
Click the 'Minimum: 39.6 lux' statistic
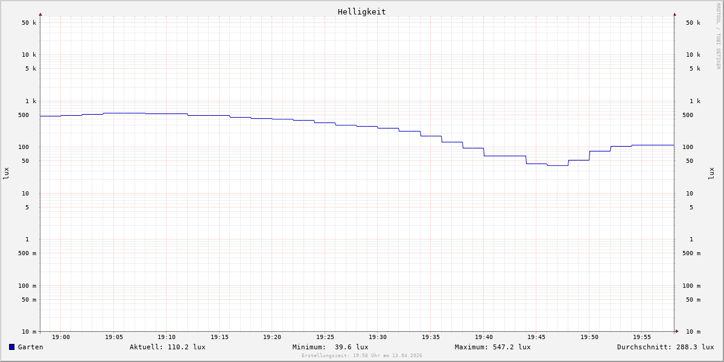331,347
